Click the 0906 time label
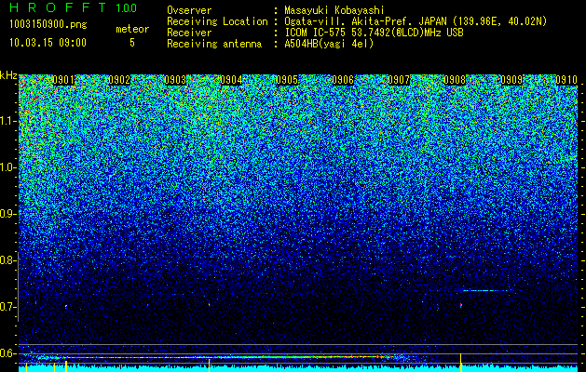 coord(343,80)
